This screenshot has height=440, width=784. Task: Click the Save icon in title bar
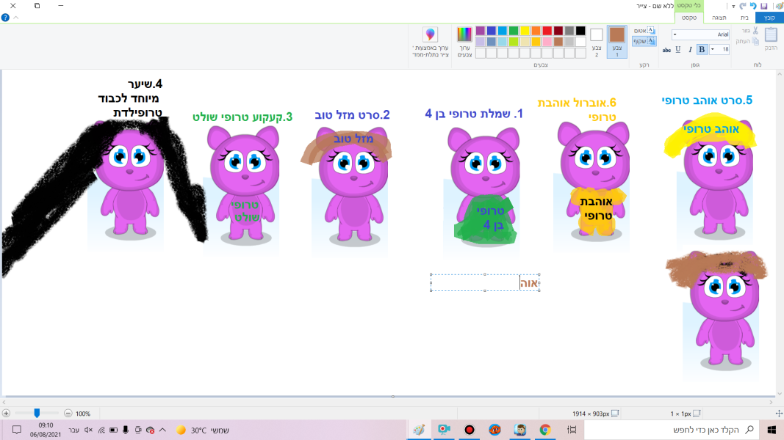coord(764,6)
